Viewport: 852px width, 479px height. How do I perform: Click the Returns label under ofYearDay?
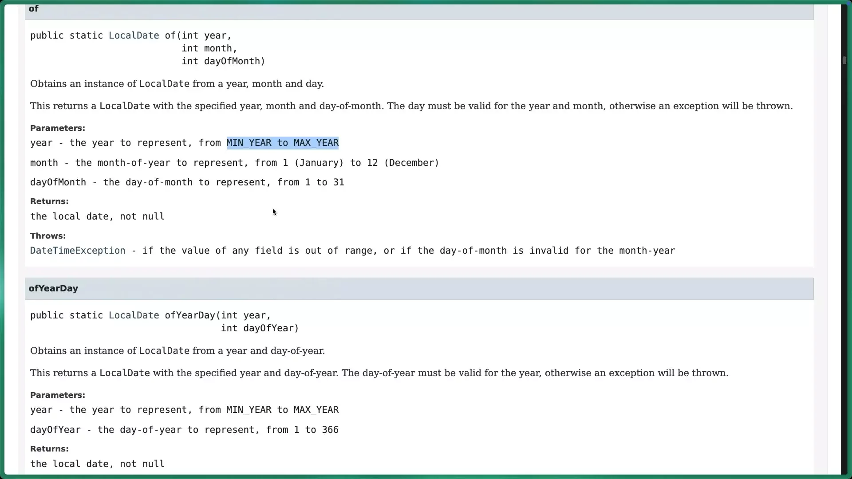coord(49,448)
